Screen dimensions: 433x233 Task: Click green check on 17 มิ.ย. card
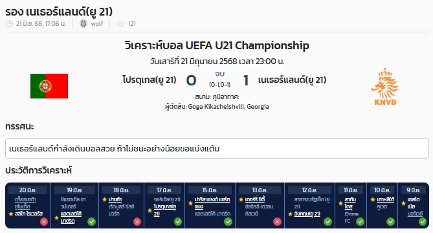[x=178, y=222]
